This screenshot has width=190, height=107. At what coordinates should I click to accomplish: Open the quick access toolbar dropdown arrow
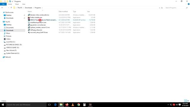[12, 1]
